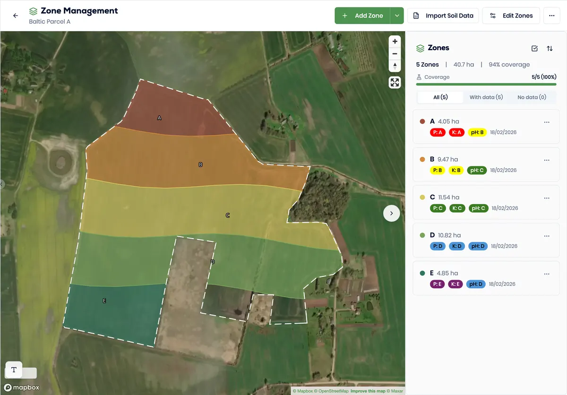567x395 pixels.
Task: Click the red K: A badge
Action: click(456, 133)
